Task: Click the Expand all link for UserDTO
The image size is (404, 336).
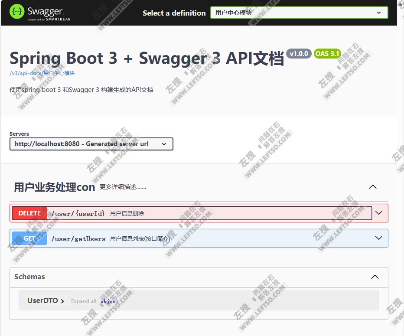Action: point(83,301)
